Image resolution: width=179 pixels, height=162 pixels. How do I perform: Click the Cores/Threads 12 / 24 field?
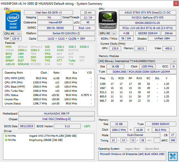[x=88, y=17]
